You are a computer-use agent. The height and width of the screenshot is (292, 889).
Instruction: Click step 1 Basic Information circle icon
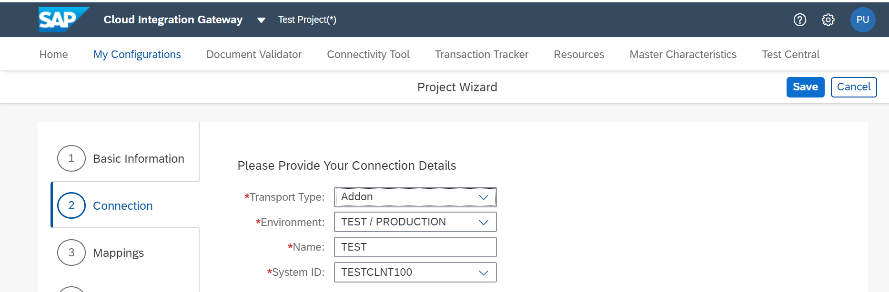pos(71,158)
